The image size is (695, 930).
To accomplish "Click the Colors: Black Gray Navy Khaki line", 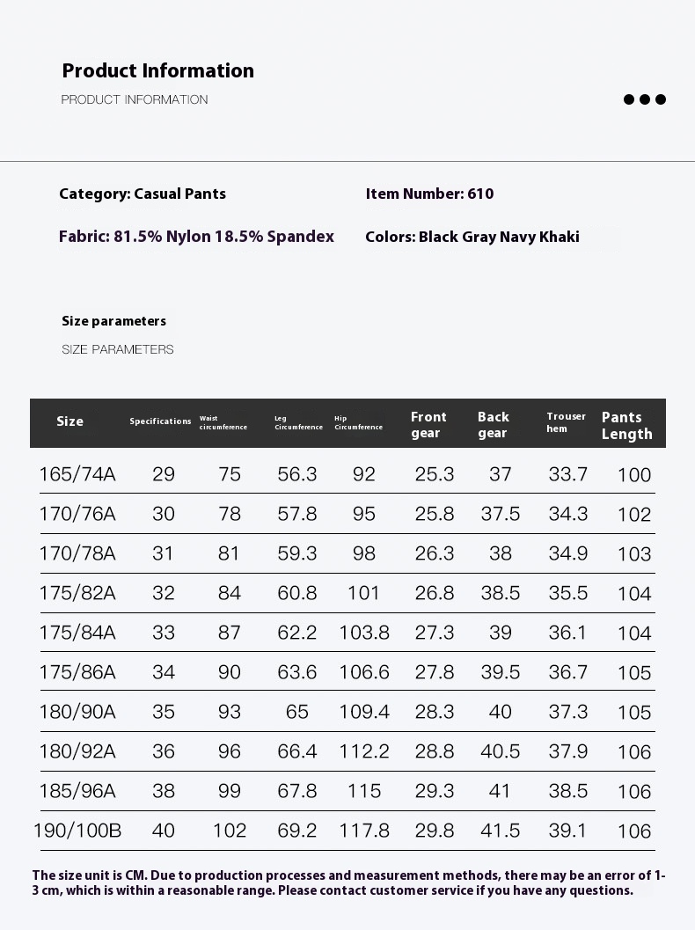I will click(472, 237).
